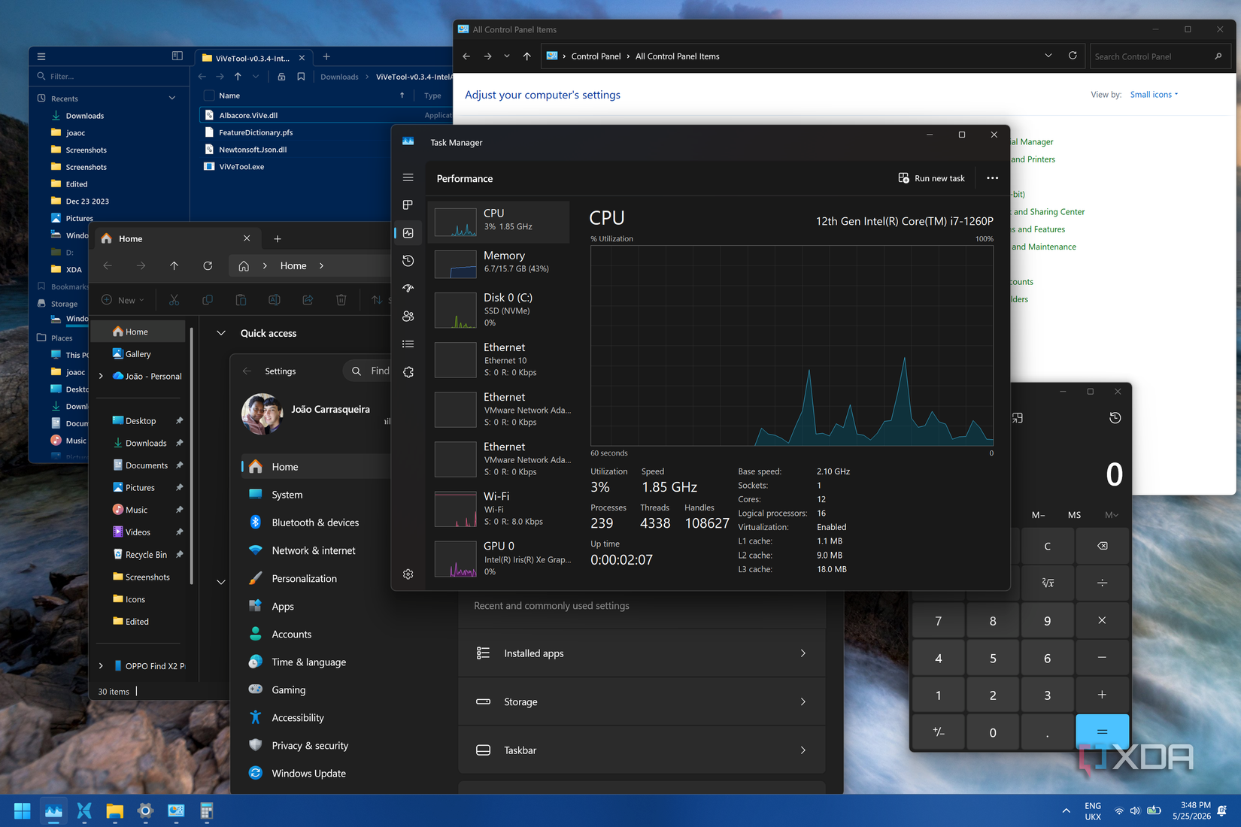Open View by Small icons dropdown

(1154, 95)
